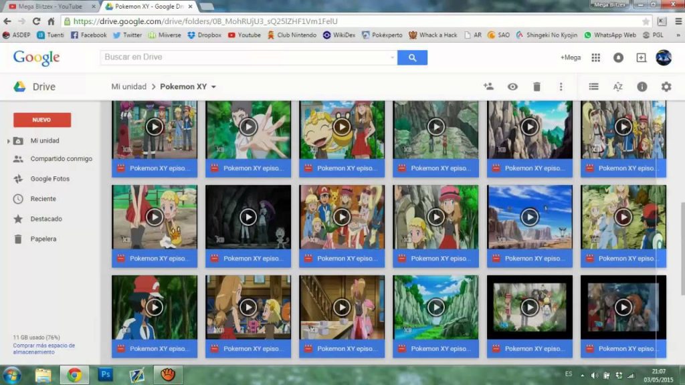Open the Google apps grid icon
The image size is (685, 385).
tap(595, 58)
